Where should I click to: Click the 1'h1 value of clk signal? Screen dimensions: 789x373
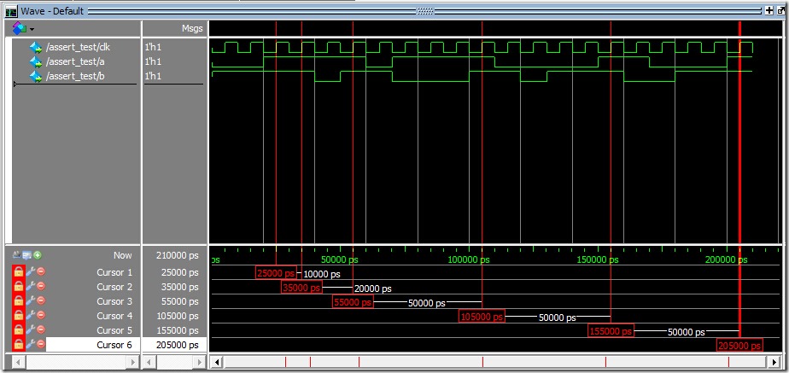pos(153,47)
